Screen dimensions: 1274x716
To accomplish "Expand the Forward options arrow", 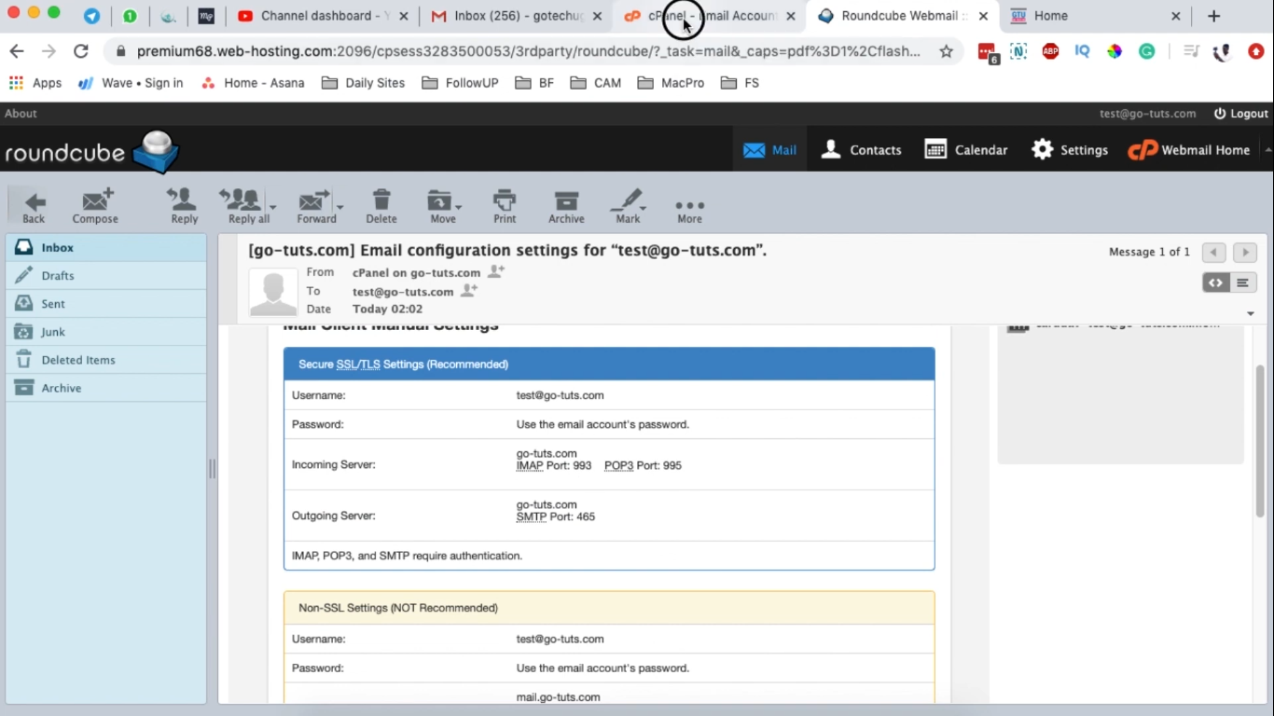I will pyautogui.click(x=339, y=206).
